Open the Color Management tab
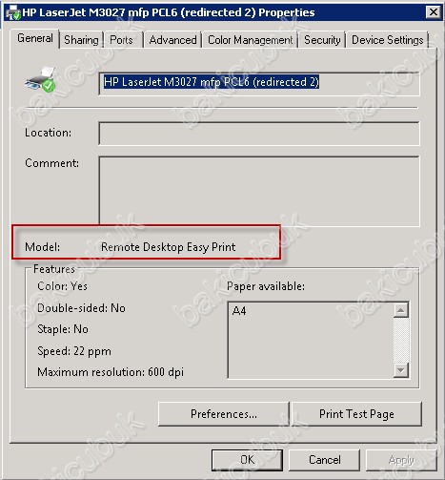 point(250,40)
